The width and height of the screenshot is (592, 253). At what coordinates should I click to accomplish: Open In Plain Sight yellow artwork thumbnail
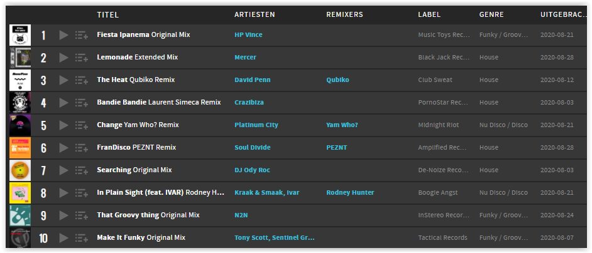(x=20, y=193)
